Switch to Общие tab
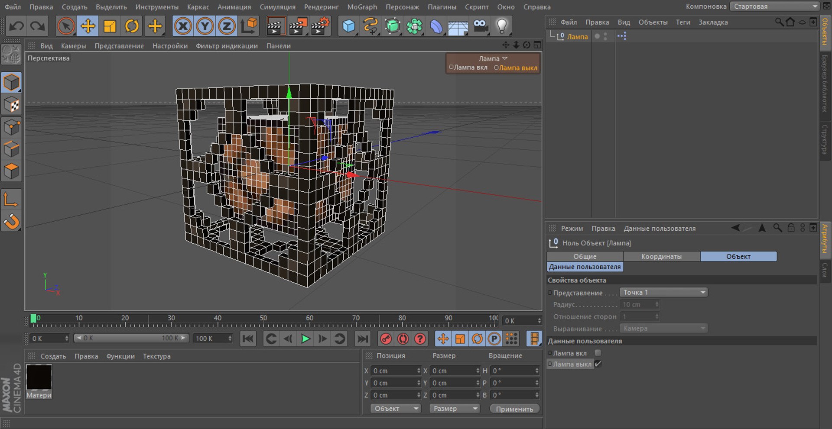This screenshot has width=832, height=429. pos(585,256)
